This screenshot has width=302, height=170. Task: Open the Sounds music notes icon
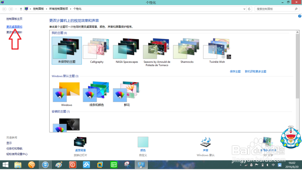click(205, 142)
